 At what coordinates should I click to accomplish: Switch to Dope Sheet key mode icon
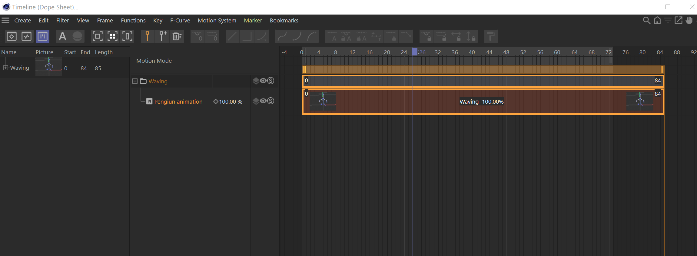coord(12,37)
